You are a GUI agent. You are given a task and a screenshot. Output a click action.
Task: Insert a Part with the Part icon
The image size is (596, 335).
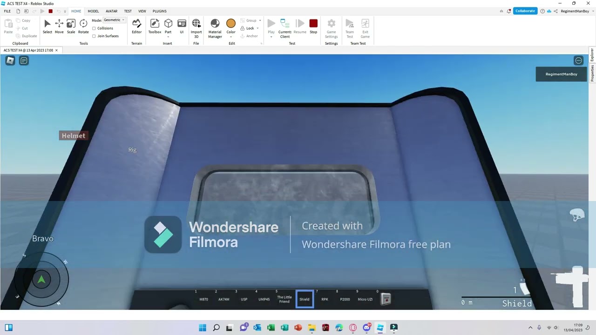[168, 23]
